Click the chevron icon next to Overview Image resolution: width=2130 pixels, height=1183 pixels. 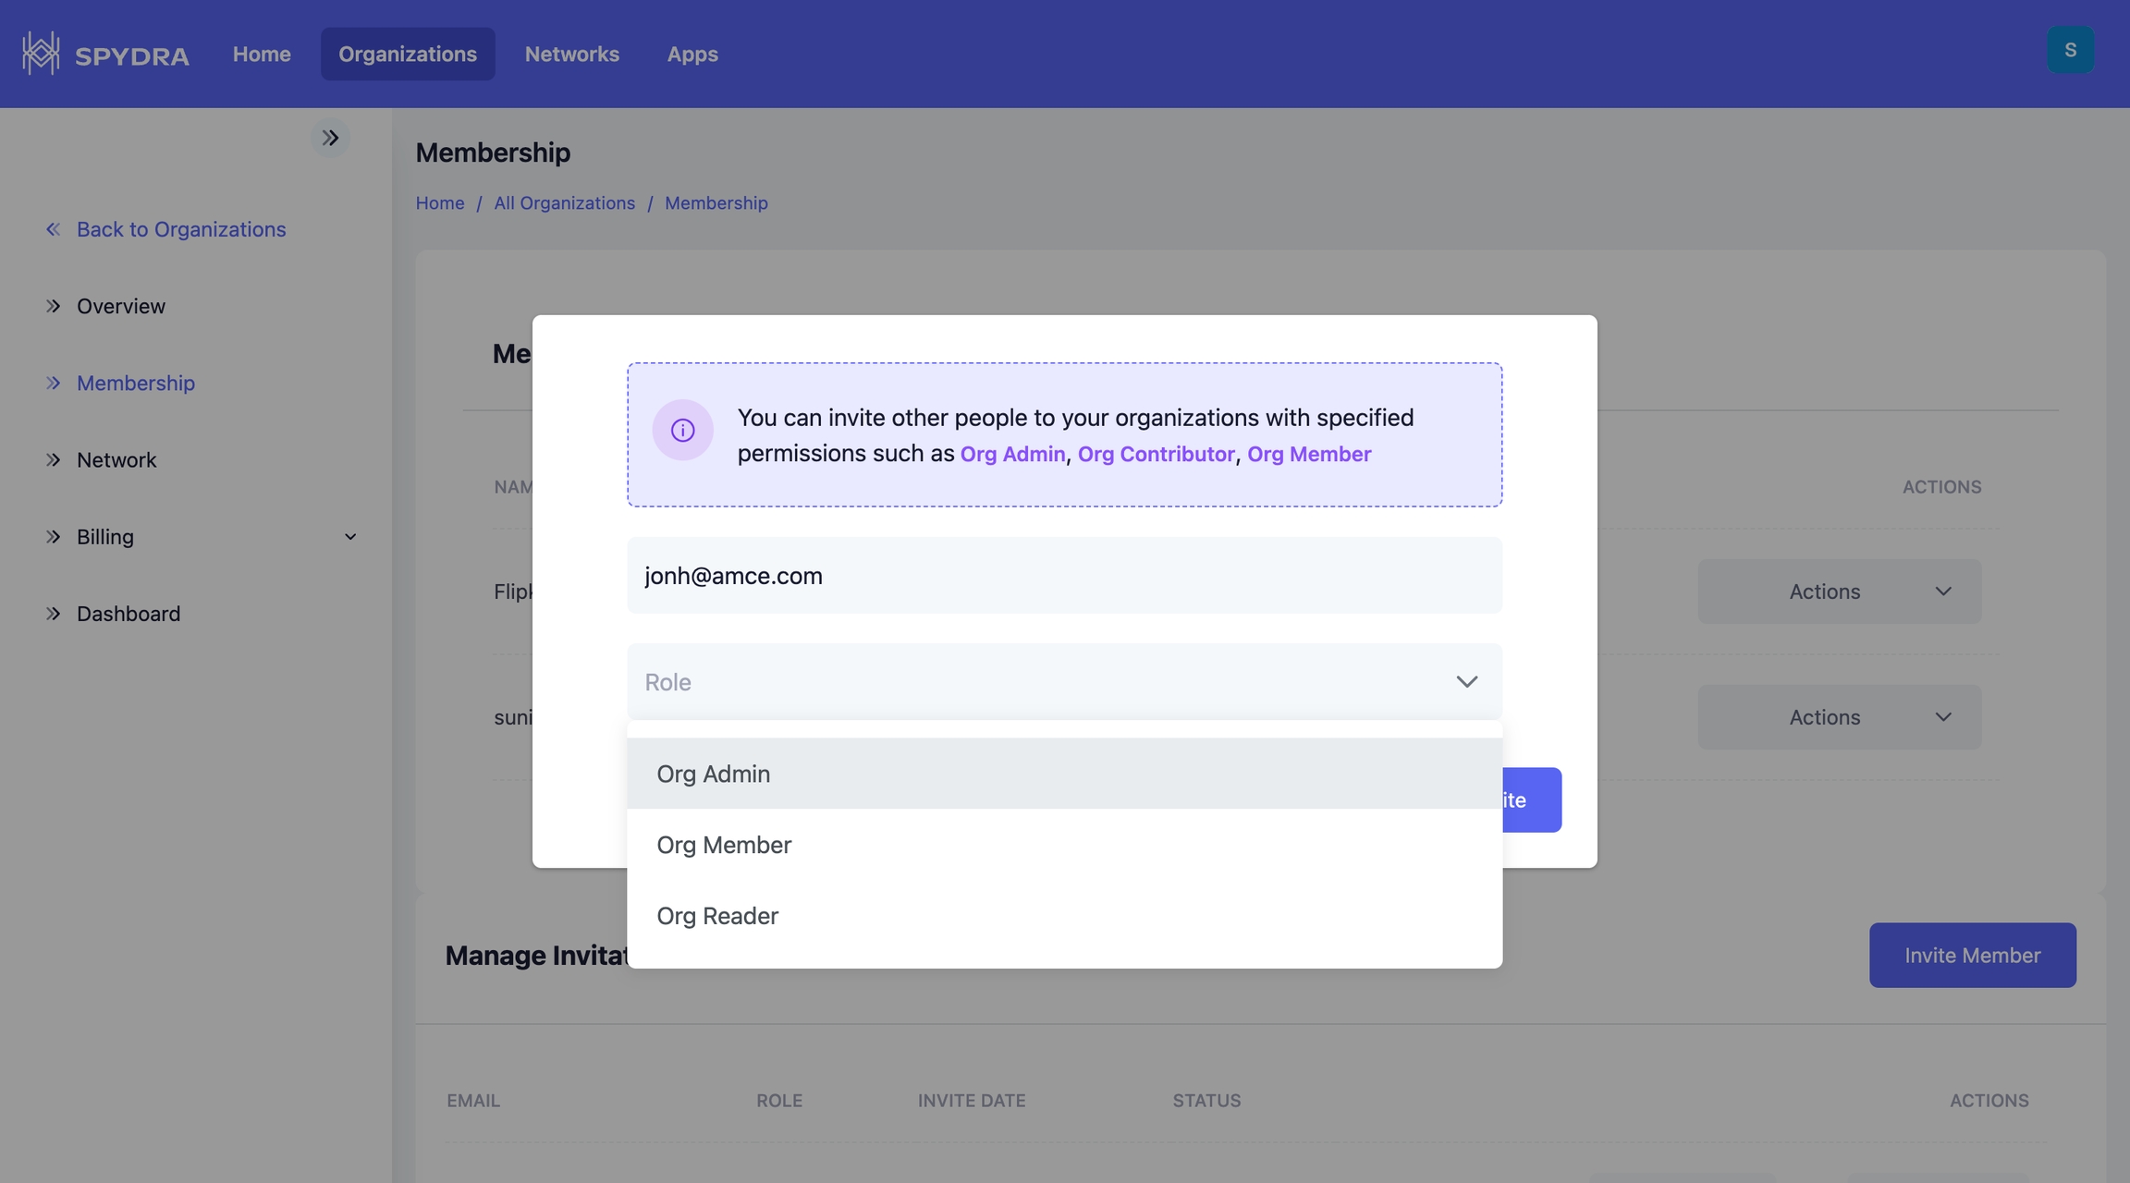(x=53, y=306)
